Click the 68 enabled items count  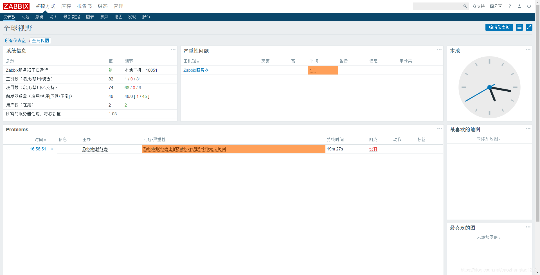127,88
